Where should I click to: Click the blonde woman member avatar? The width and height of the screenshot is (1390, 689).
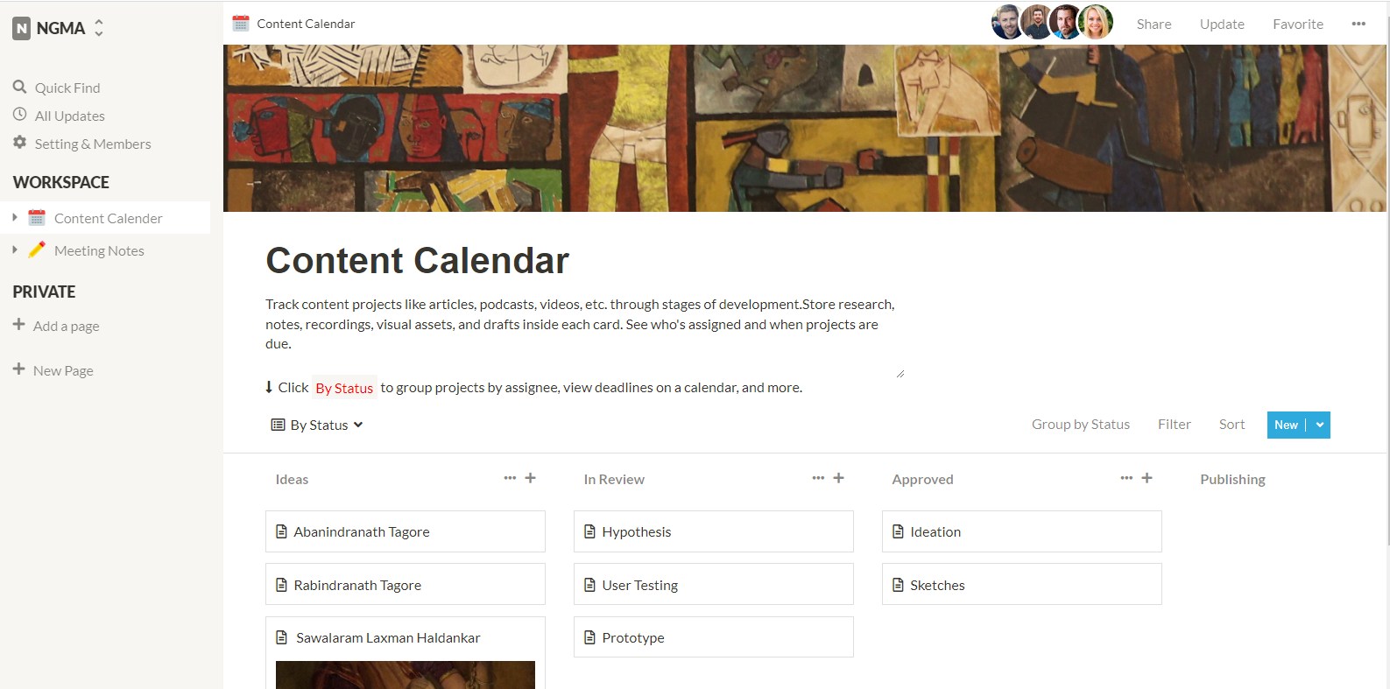pos(1095,23)
